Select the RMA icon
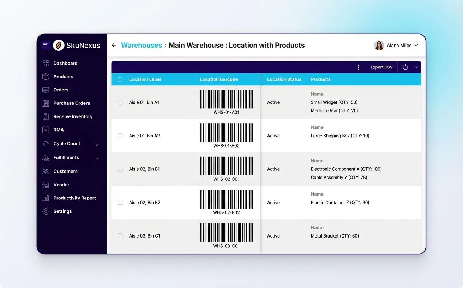The height and width of the screenshot is (288, 463). coord(46,130)
